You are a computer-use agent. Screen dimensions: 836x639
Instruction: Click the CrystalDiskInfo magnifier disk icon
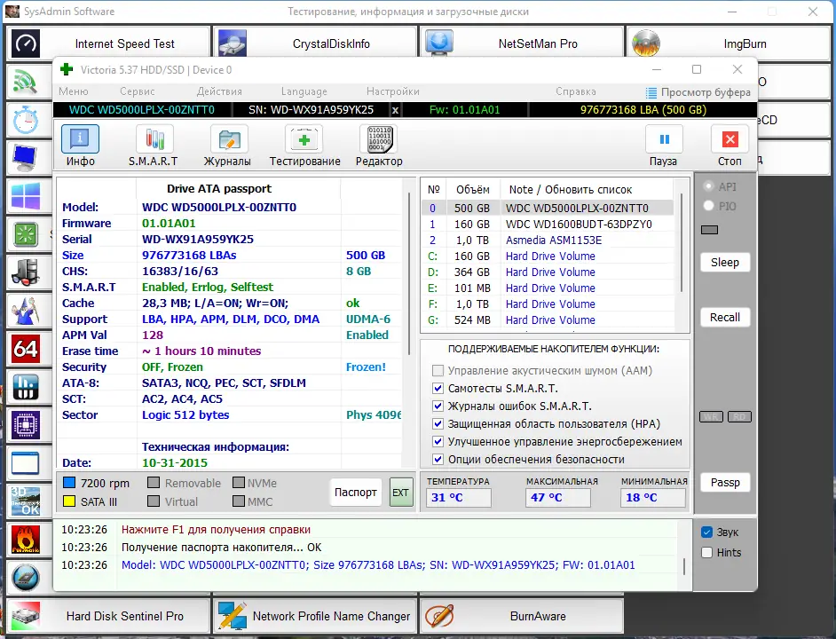pyautogui.click(x=232, y=43)
